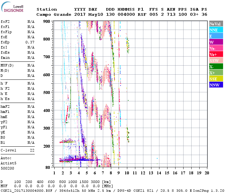Click the hmF1 parameter label
The height and width of the screenshot is (193, 225).
(x=5, y=112)
